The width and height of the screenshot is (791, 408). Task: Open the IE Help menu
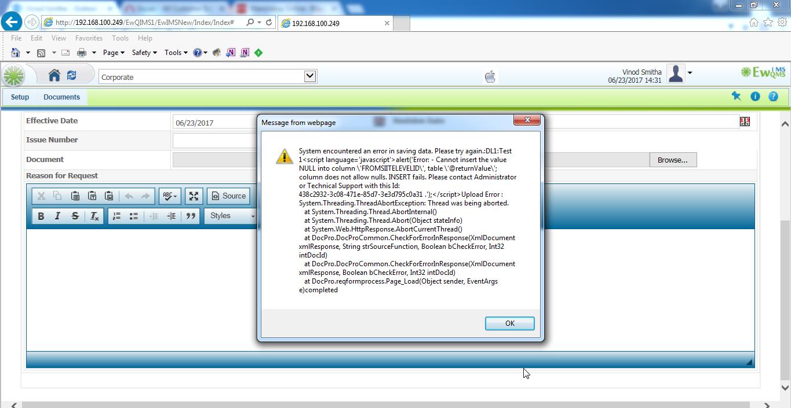coord(145,38)
